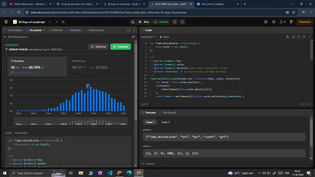Close the Accepted tab

pyautogui.click(x=44, y=30)
